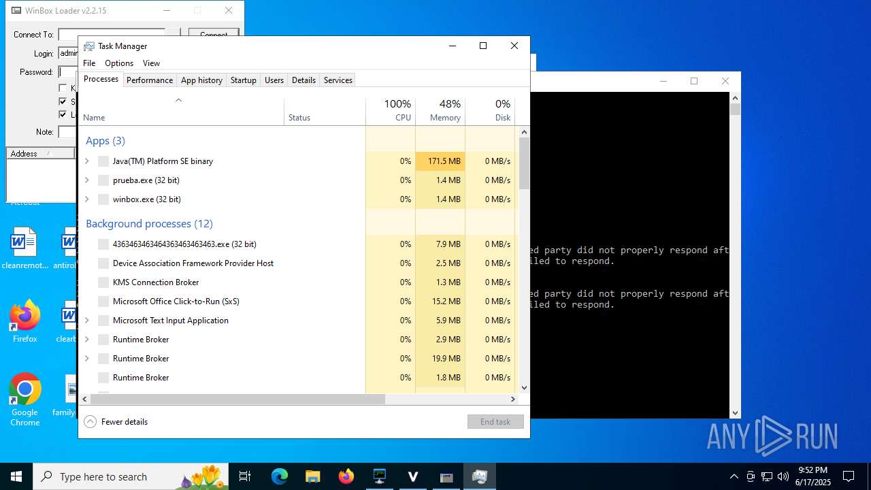Expand the Java(TM) Platform SE binary row
The width and height of the screenshot is (871, 490).
pos(86,161)
